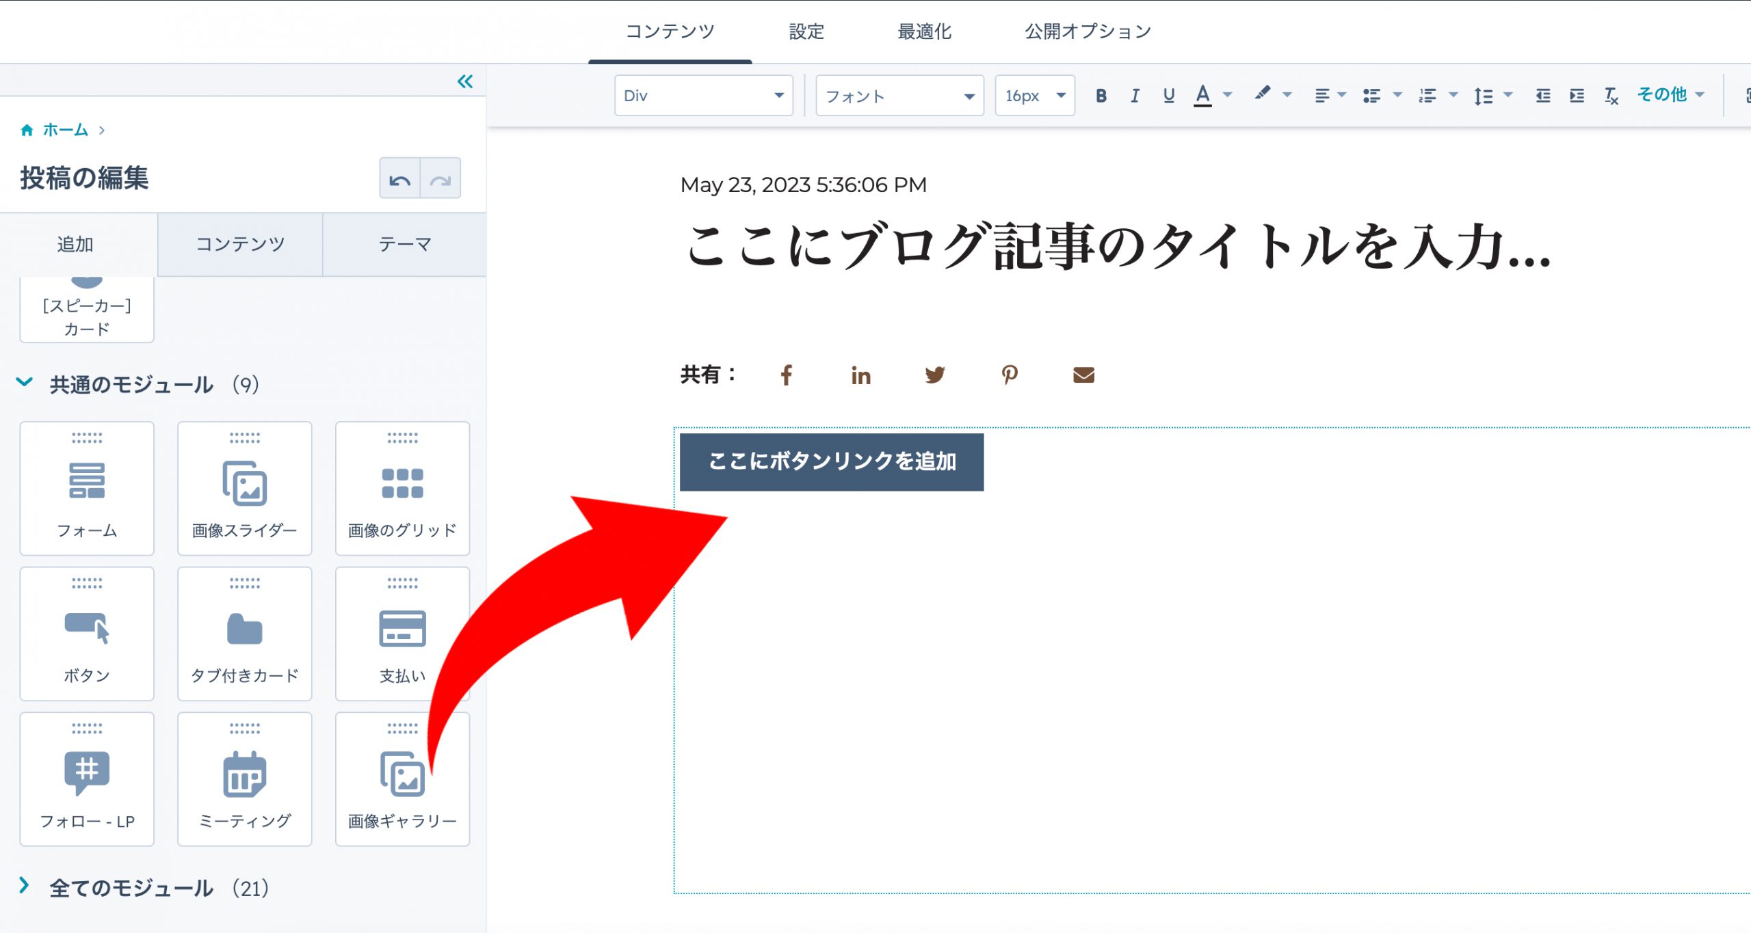The image size is (1751, 933).
Task: Select the 画像のグリッド module
Action: [x=402, y=489]
